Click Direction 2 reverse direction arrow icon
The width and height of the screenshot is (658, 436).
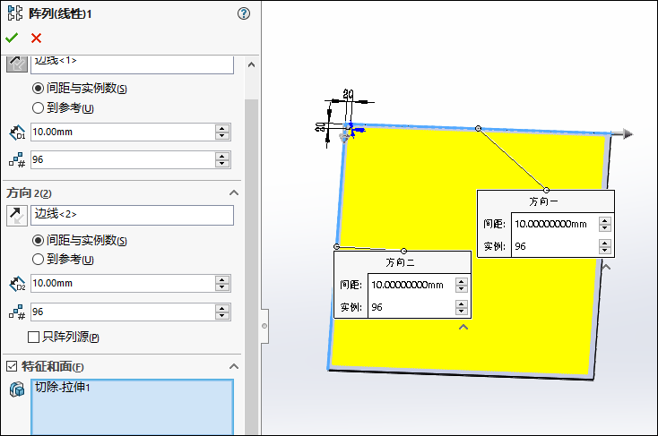pyautogui.click(x=17, y=215)
